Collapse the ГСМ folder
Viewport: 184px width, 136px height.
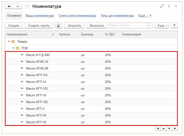coord(13,48)
